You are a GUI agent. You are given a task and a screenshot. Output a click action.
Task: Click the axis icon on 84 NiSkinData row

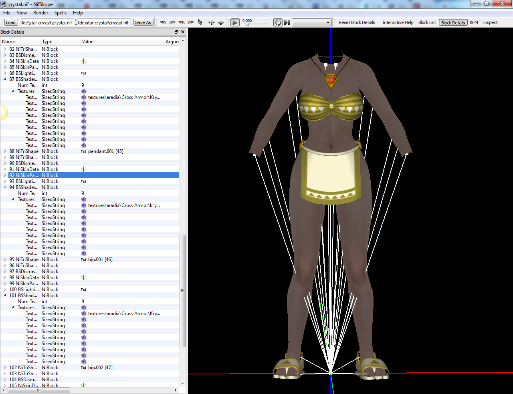83,61
